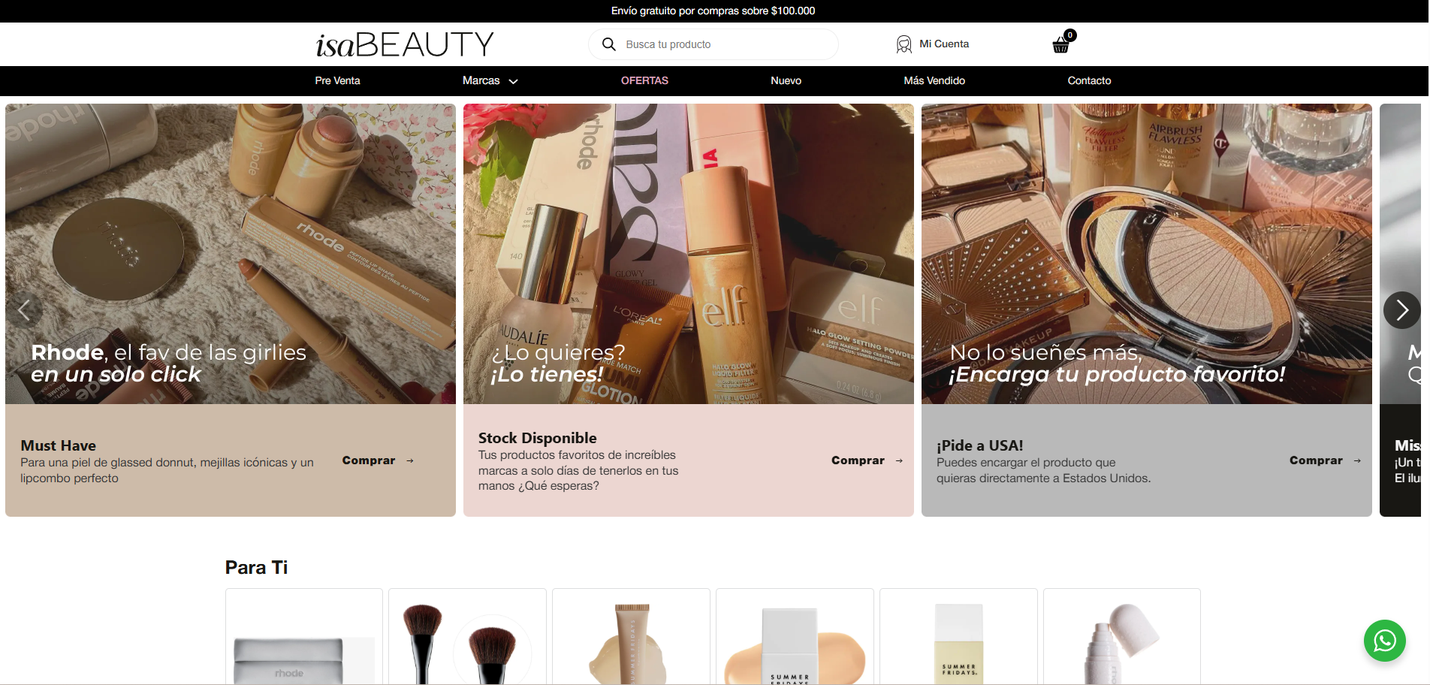Click the previous slide arrow on carousel
This screenshot has height=685, width=1430.
point(24,309)
